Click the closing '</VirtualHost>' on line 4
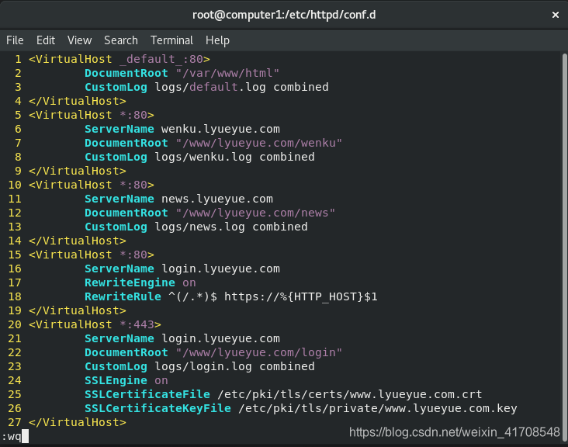Image resolution: width=568 pixels, height=447 pixels. (78, 101)
